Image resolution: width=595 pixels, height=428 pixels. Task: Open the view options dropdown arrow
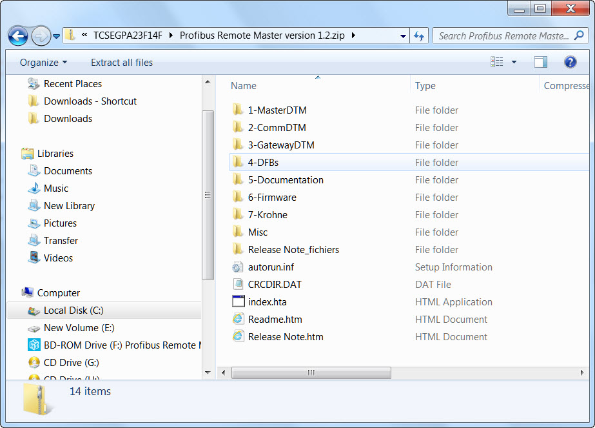[x=514, y=62]
